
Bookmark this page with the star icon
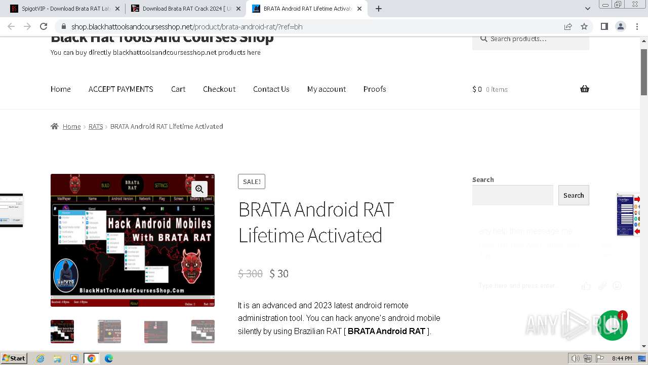(584, 26)
